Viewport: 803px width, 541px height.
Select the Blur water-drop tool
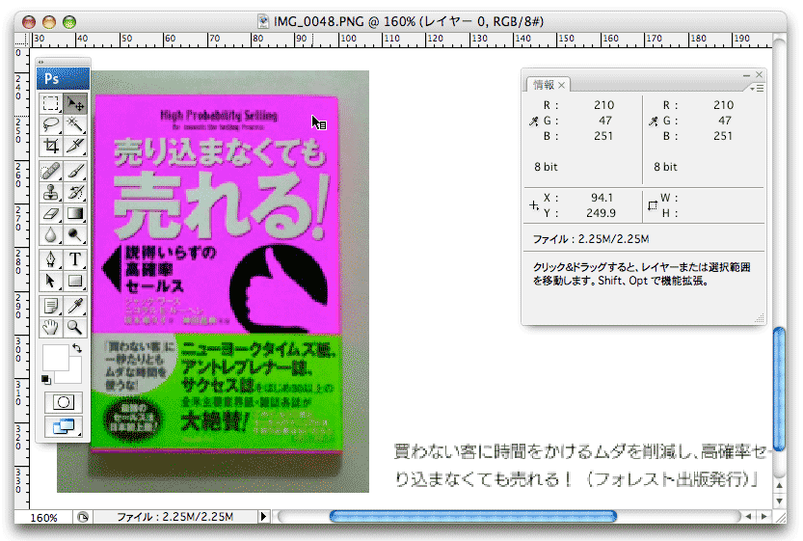[51, 234]
